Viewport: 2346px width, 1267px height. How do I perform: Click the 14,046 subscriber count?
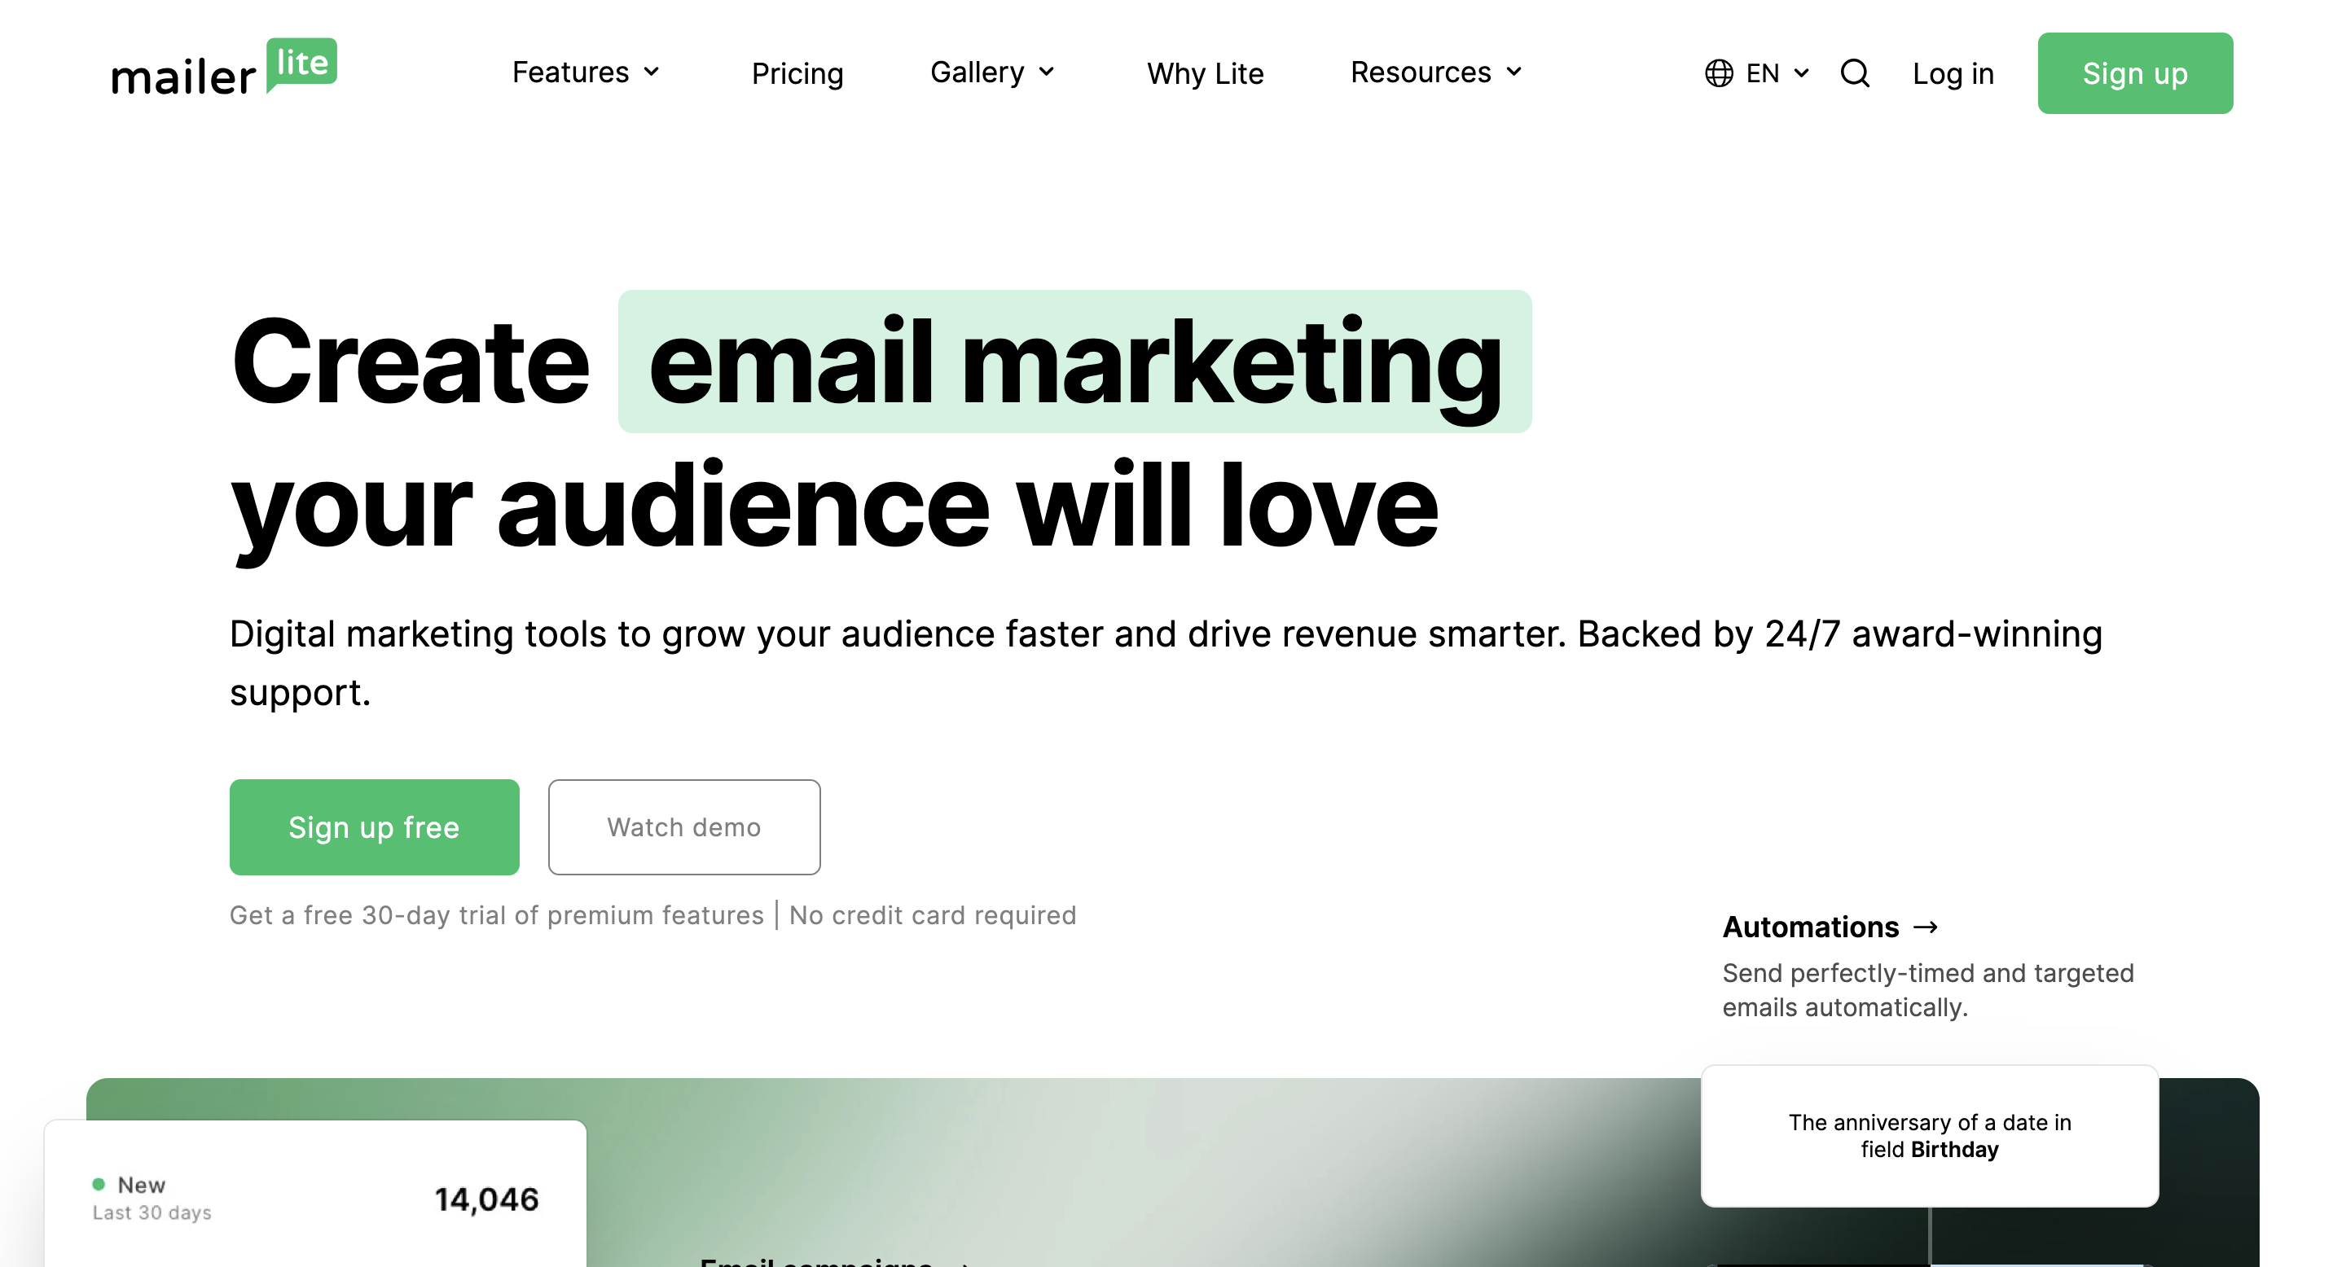click(x=486, y=1199)
